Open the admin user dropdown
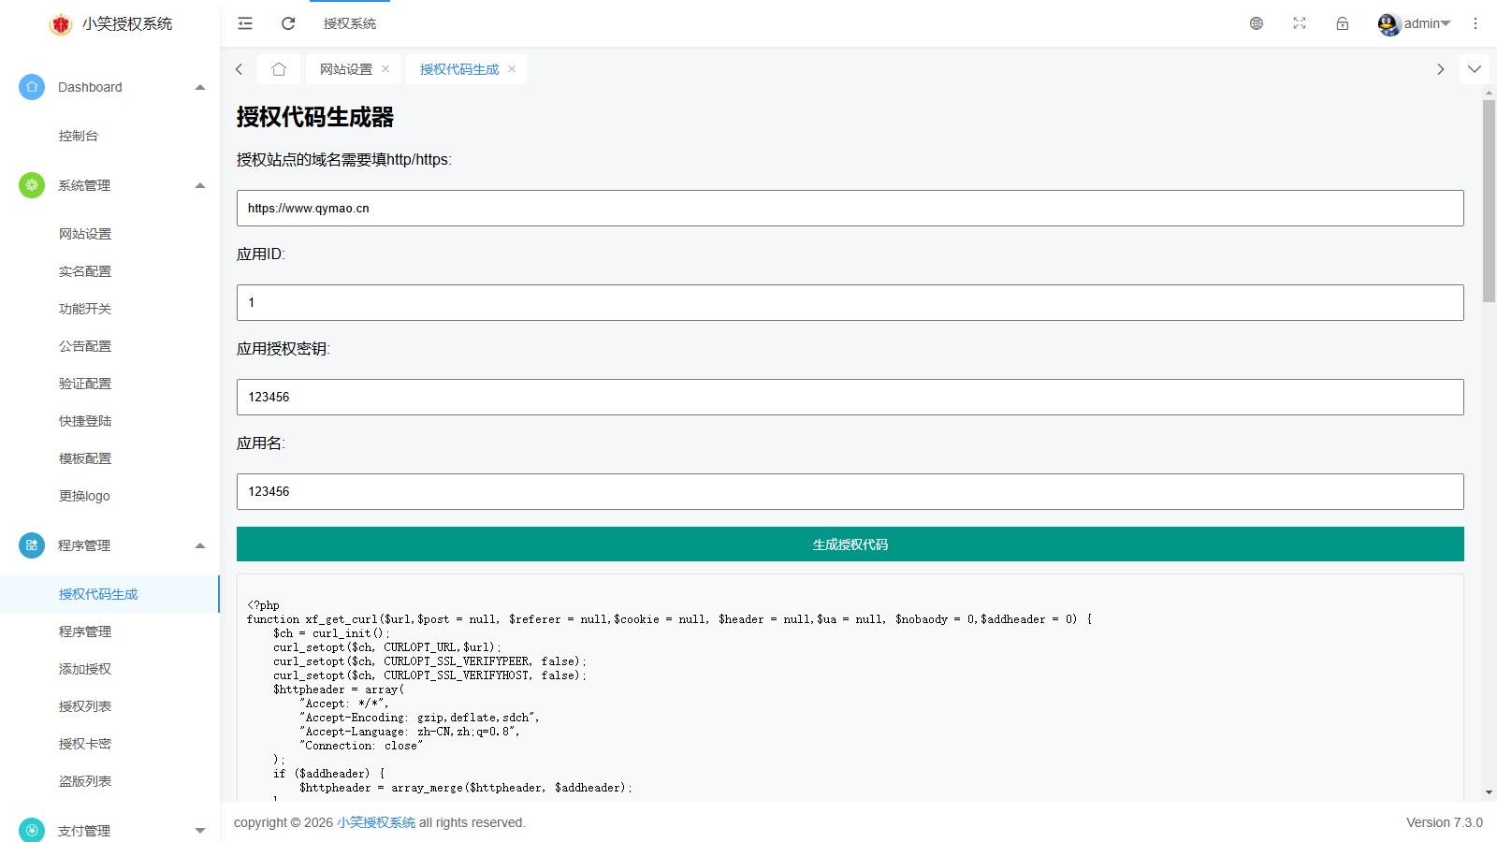The width and height of the screenshot is (1497, 842). pos(1415,23)
